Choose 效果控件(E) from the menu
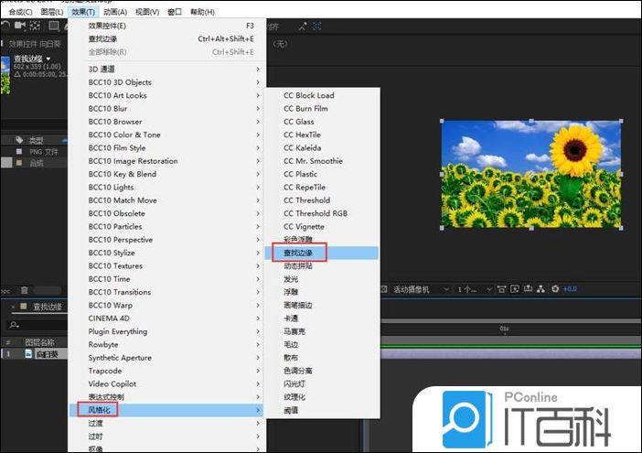This screenshot has width=642, height=453. [x=167, y=26]
